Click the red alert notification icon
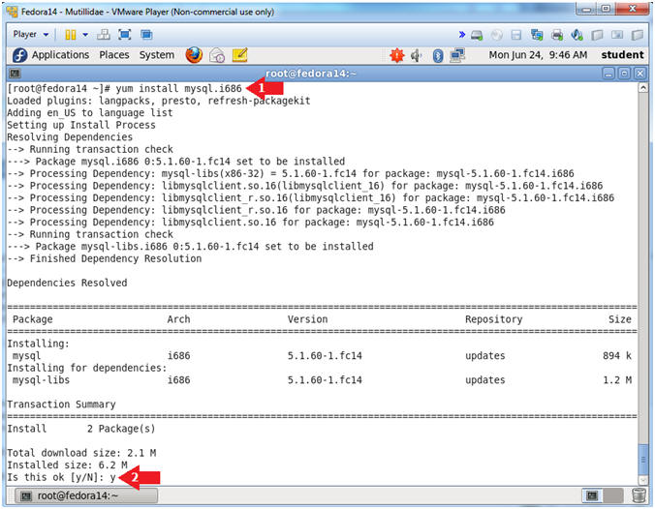This screenshot has width=655, height=509. click(x=397, y=55)
